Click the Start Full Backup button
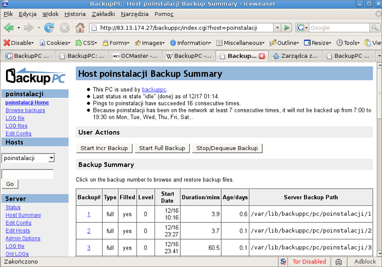382x267 pixels. [162, 148]
